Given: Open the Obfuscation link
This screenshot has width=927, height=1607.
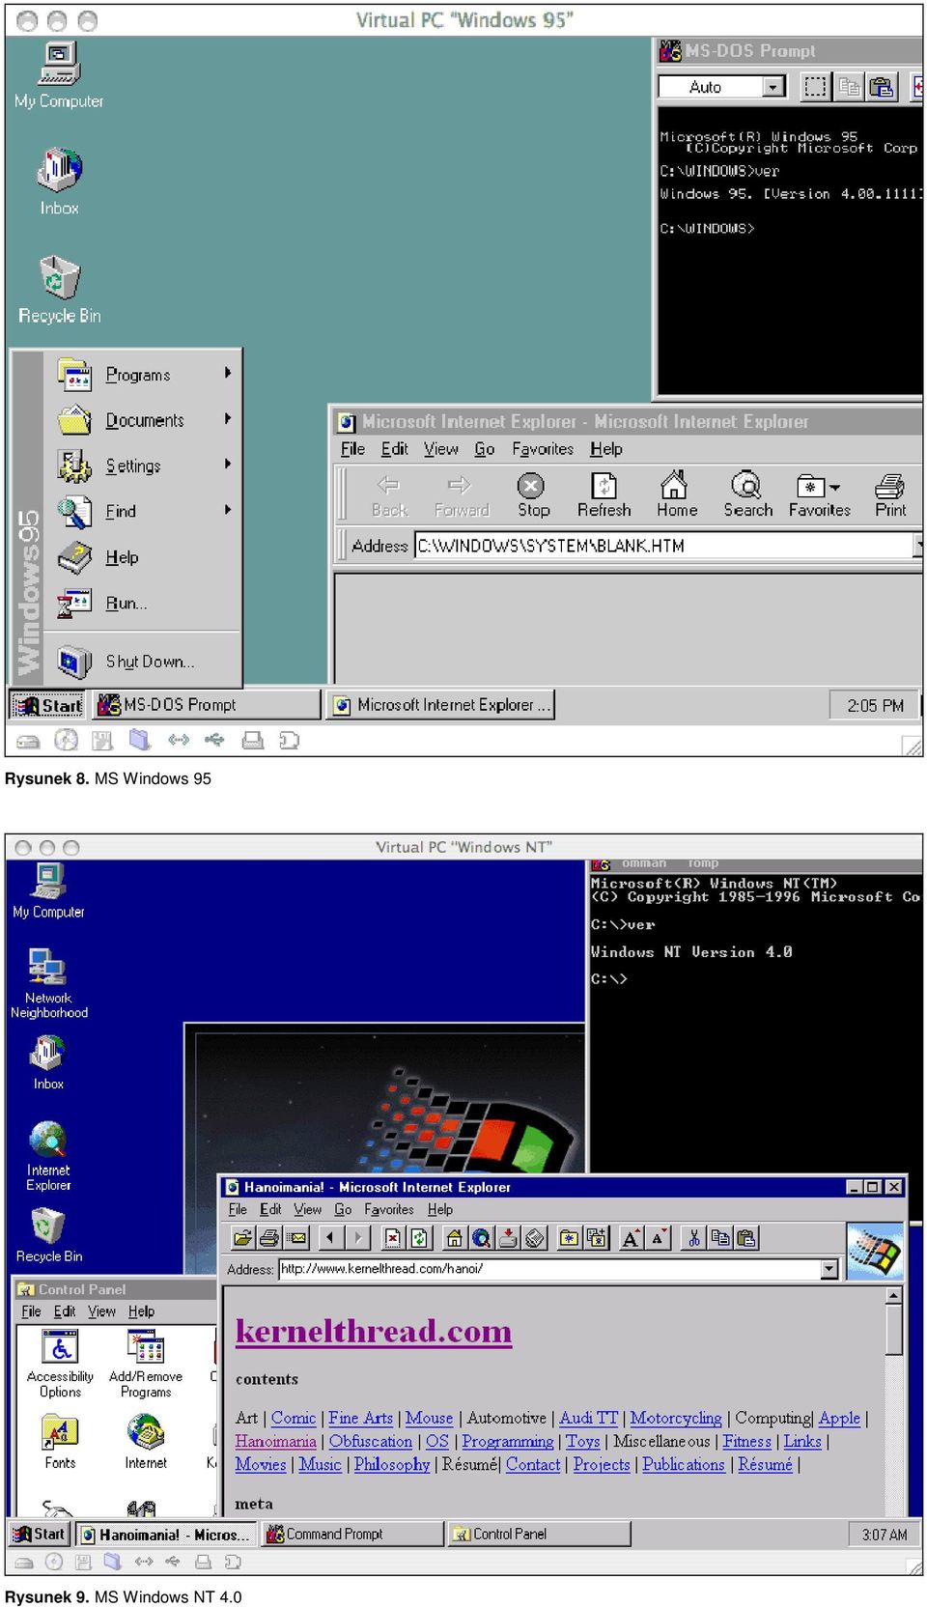Looking at the screenshot, I should [370, 1441].
